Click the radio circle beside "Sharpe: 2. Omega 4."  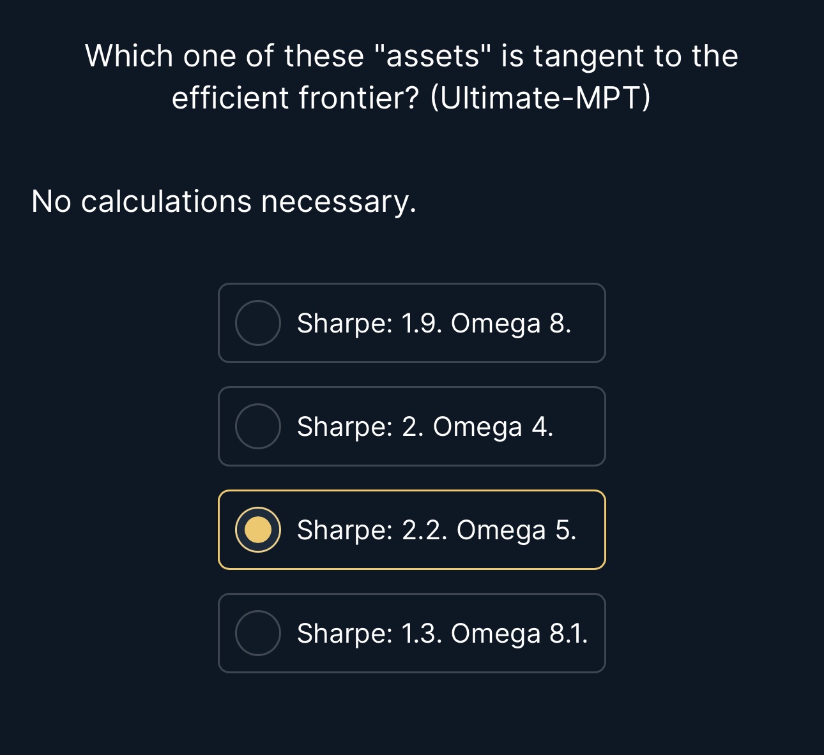pyautogui.click(x=258, y=426)
